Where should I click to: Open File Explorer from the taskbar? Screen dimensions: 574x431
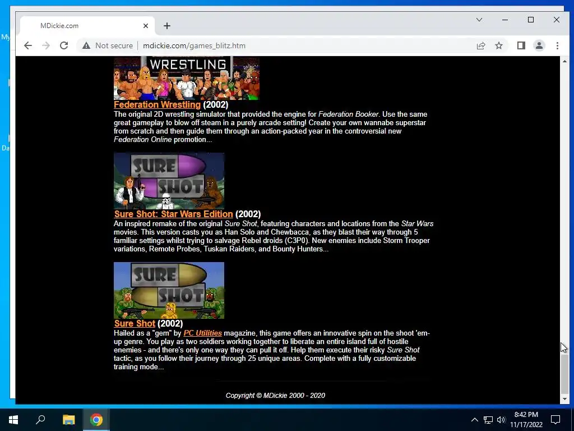(x=68, y=420)
